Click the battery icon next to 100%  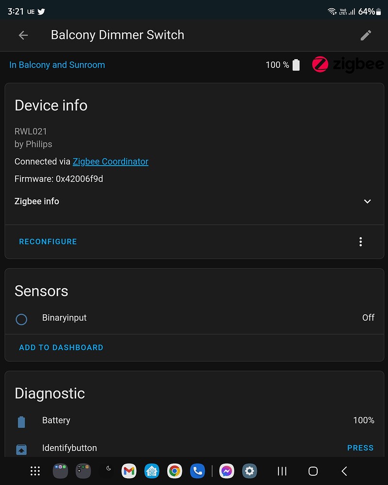tap(296, 64)
